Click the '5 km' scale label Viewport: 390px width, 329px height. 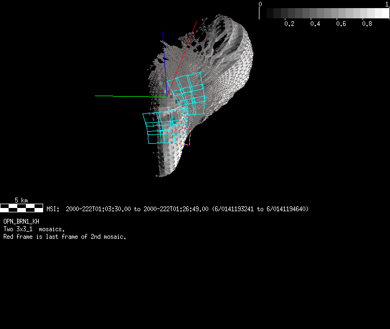point(21,200)
